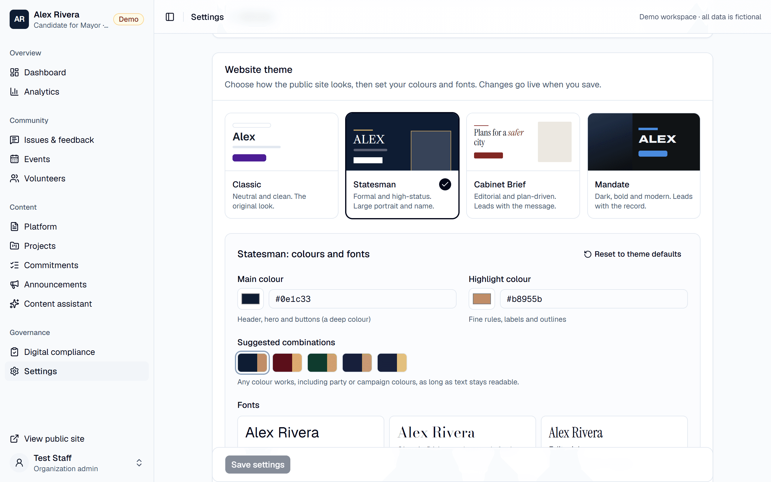Open Digital compliance
Image resolution: width=771 pixels, height=482 pixels.
76,352
